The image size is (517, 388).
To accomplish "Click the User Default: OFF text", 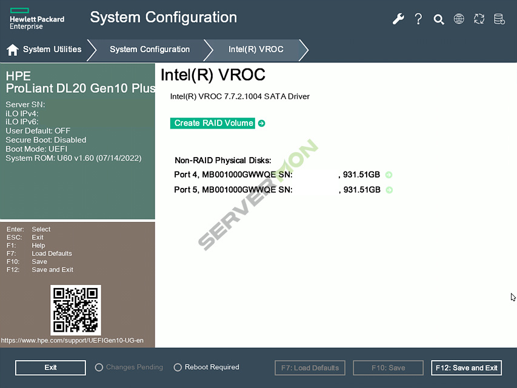I will pyautogui.click(x=38, y=131).
